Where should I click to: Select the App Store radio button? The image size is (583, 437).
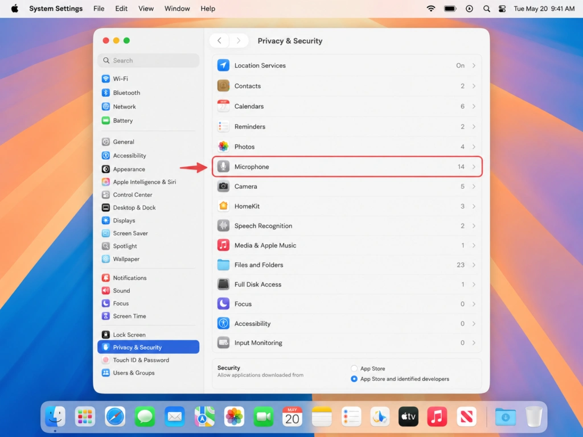354,368
